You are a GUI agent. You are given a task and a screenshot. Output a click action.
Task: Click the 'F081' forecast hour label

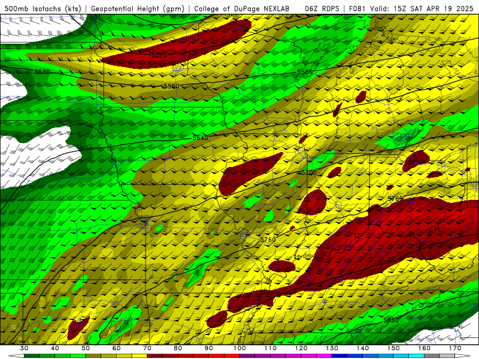(357, 9)
